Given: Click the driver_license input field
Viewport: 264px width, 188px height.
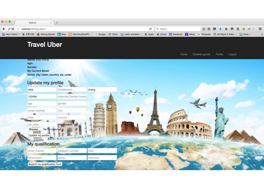Looking at the screenshot, I should point(42,151).
